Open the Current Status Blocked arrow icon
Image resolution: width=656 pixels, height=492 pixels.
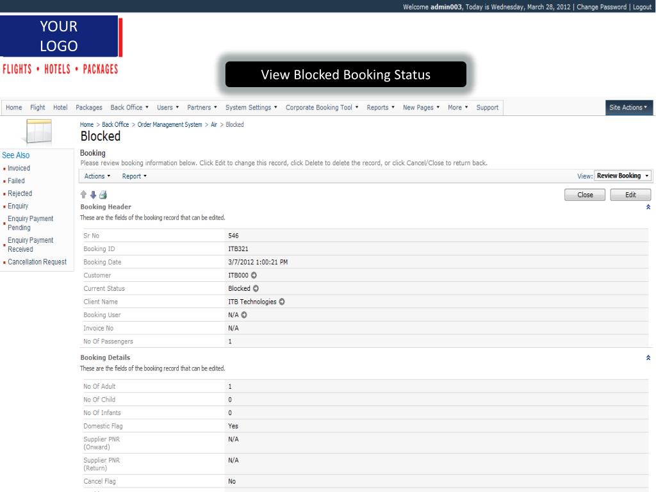[256, 288]
